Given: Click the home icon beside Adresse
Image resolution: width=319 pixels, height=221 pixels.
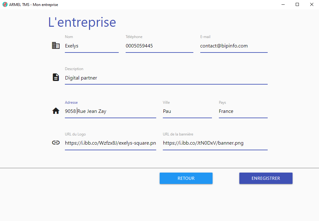Looking at the screenshot, I should [56, 111].
